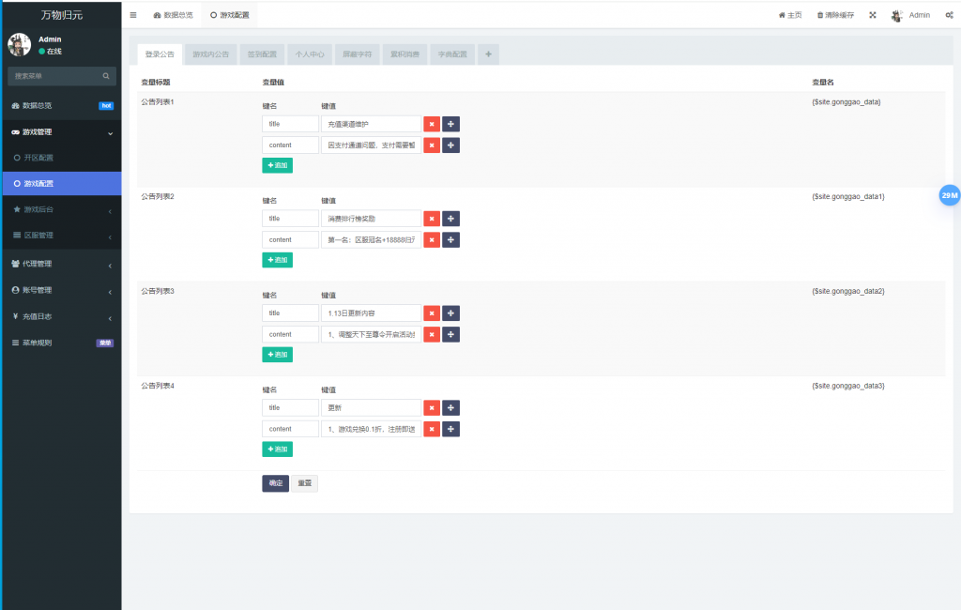Open the settings gears icon at top right

[949, 15]
